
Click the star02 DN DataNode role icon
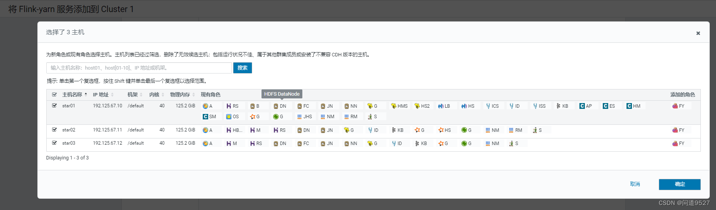click(x=299, y=130)
